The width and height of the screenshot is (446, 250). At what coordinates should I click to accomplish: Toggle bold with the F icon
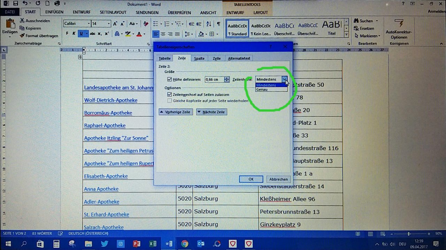coord(67,34)
